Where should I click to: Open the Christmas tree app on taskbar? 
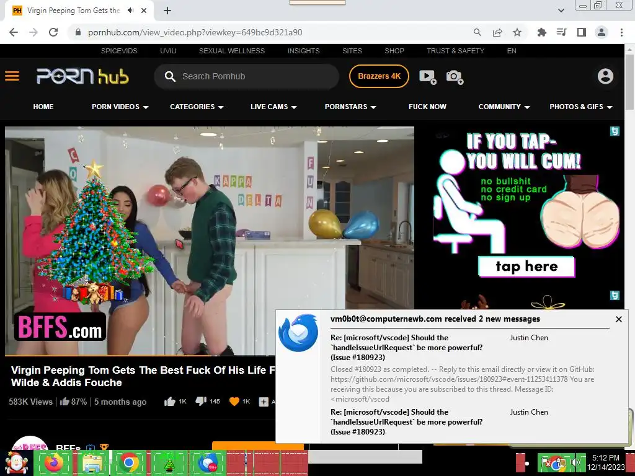point(169,464)
